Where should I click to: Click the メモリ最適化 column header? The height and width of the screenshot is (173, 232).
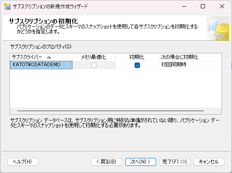click(94, 57)
